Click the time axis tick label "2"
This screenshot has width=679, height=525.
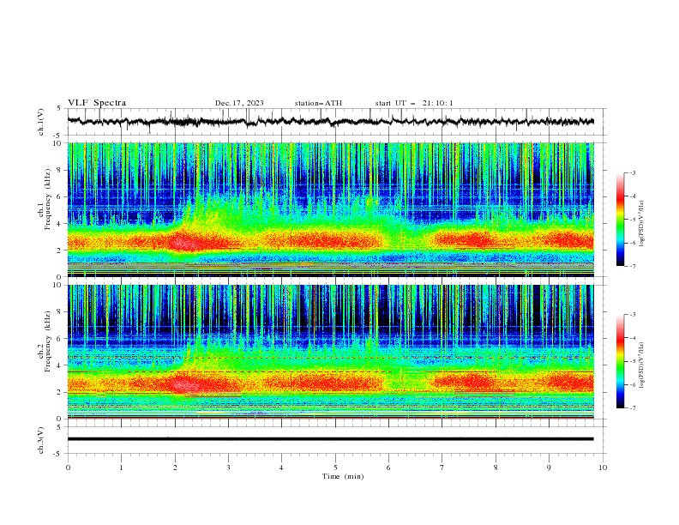pyautogui.click(x=175, y=468)
